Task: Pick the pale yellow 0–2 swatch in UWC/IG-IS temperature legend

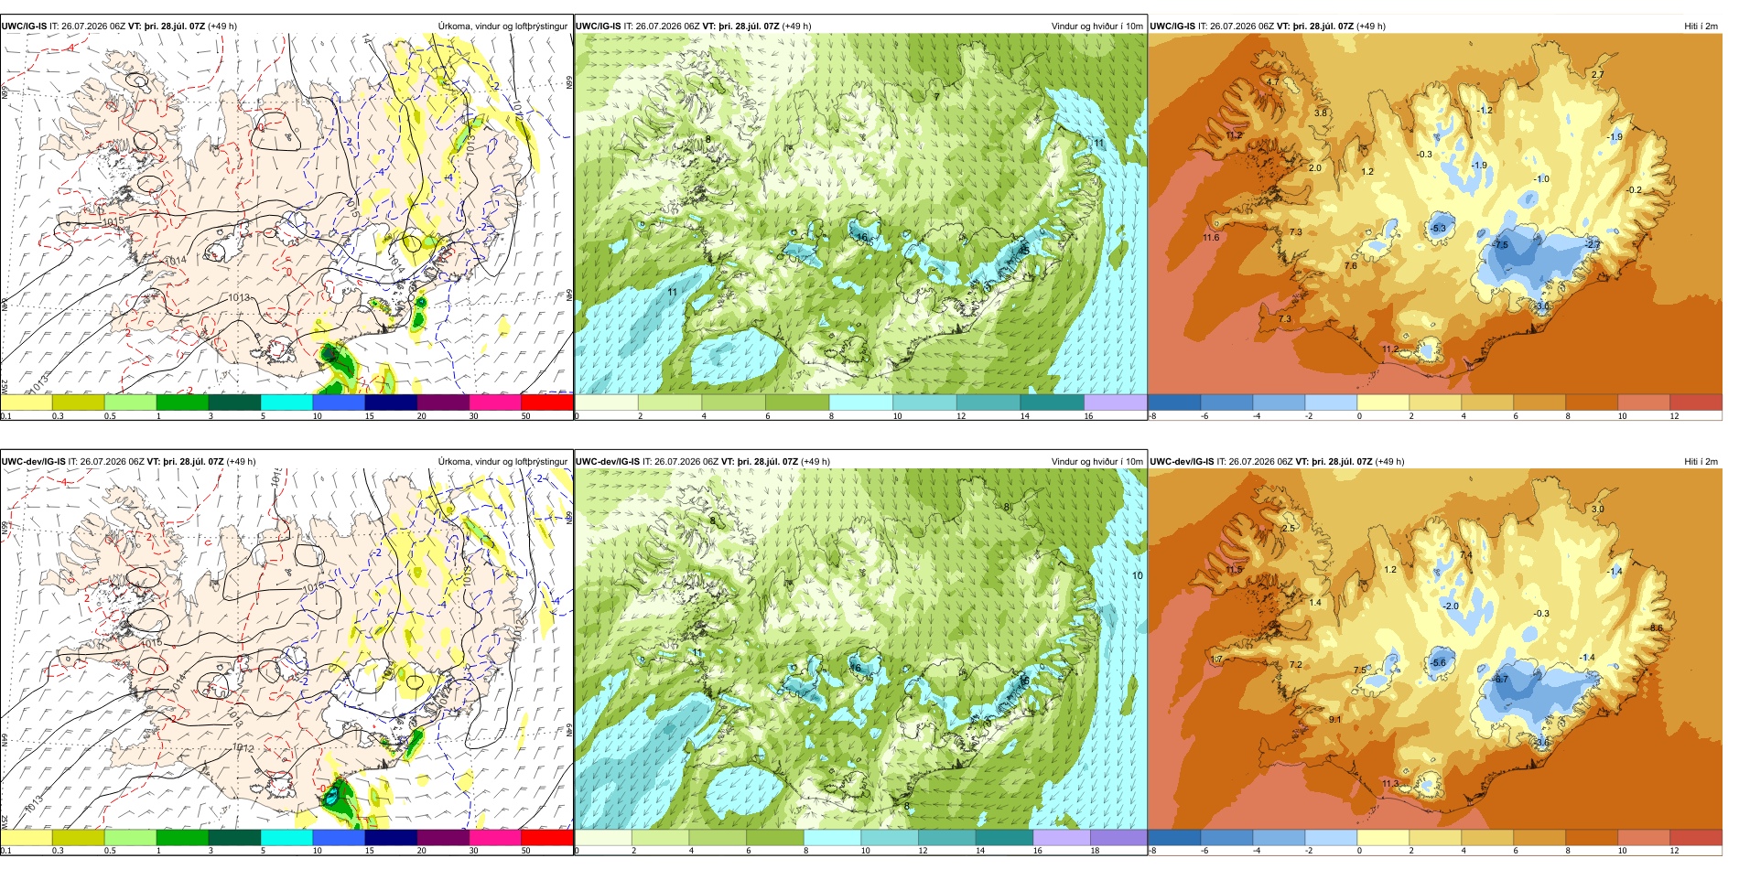Action: click(1383, 402)
